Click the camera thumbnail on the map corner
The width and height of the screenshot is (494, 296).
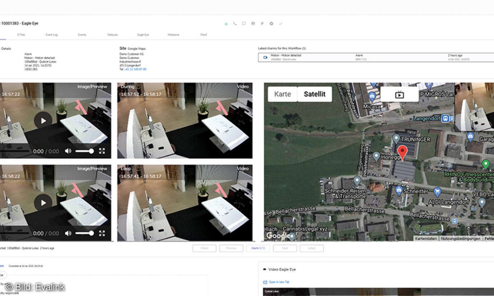point(474,107)
